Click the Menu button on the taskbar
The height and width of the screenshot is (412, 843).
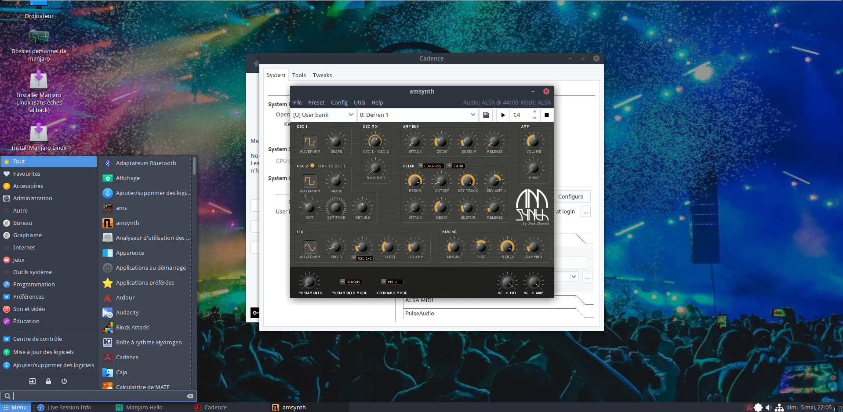coord(16,408)
